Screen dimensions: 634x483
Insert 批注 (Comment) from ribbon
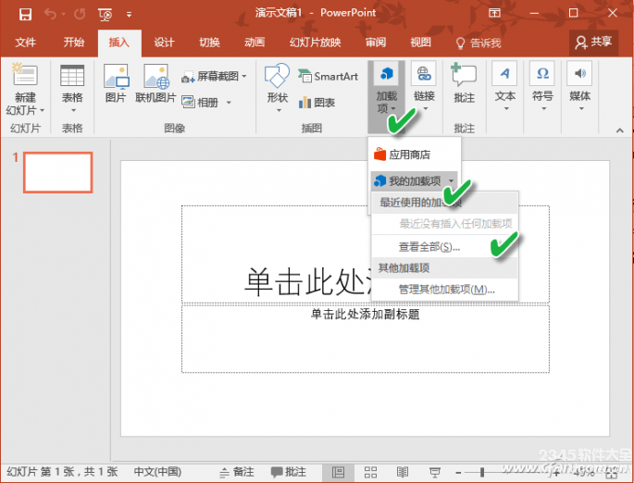pyautogui.click(x=464, y=83)
